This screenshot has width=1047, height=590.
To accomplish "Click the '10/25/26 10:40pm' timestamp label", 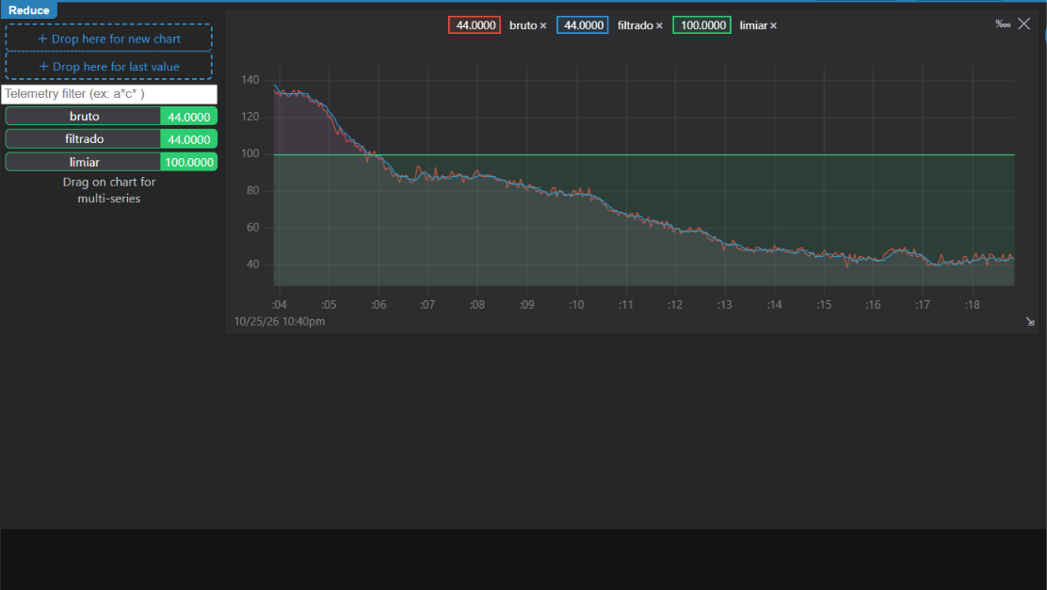I will [280, 322].
